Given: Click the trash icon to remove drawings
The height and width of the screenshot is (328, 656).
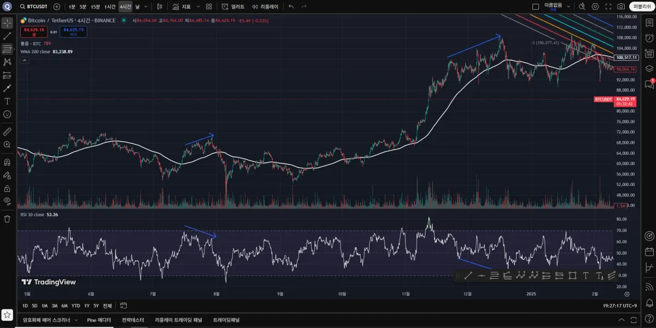Looking at the screenshot, I should (7, 219).
